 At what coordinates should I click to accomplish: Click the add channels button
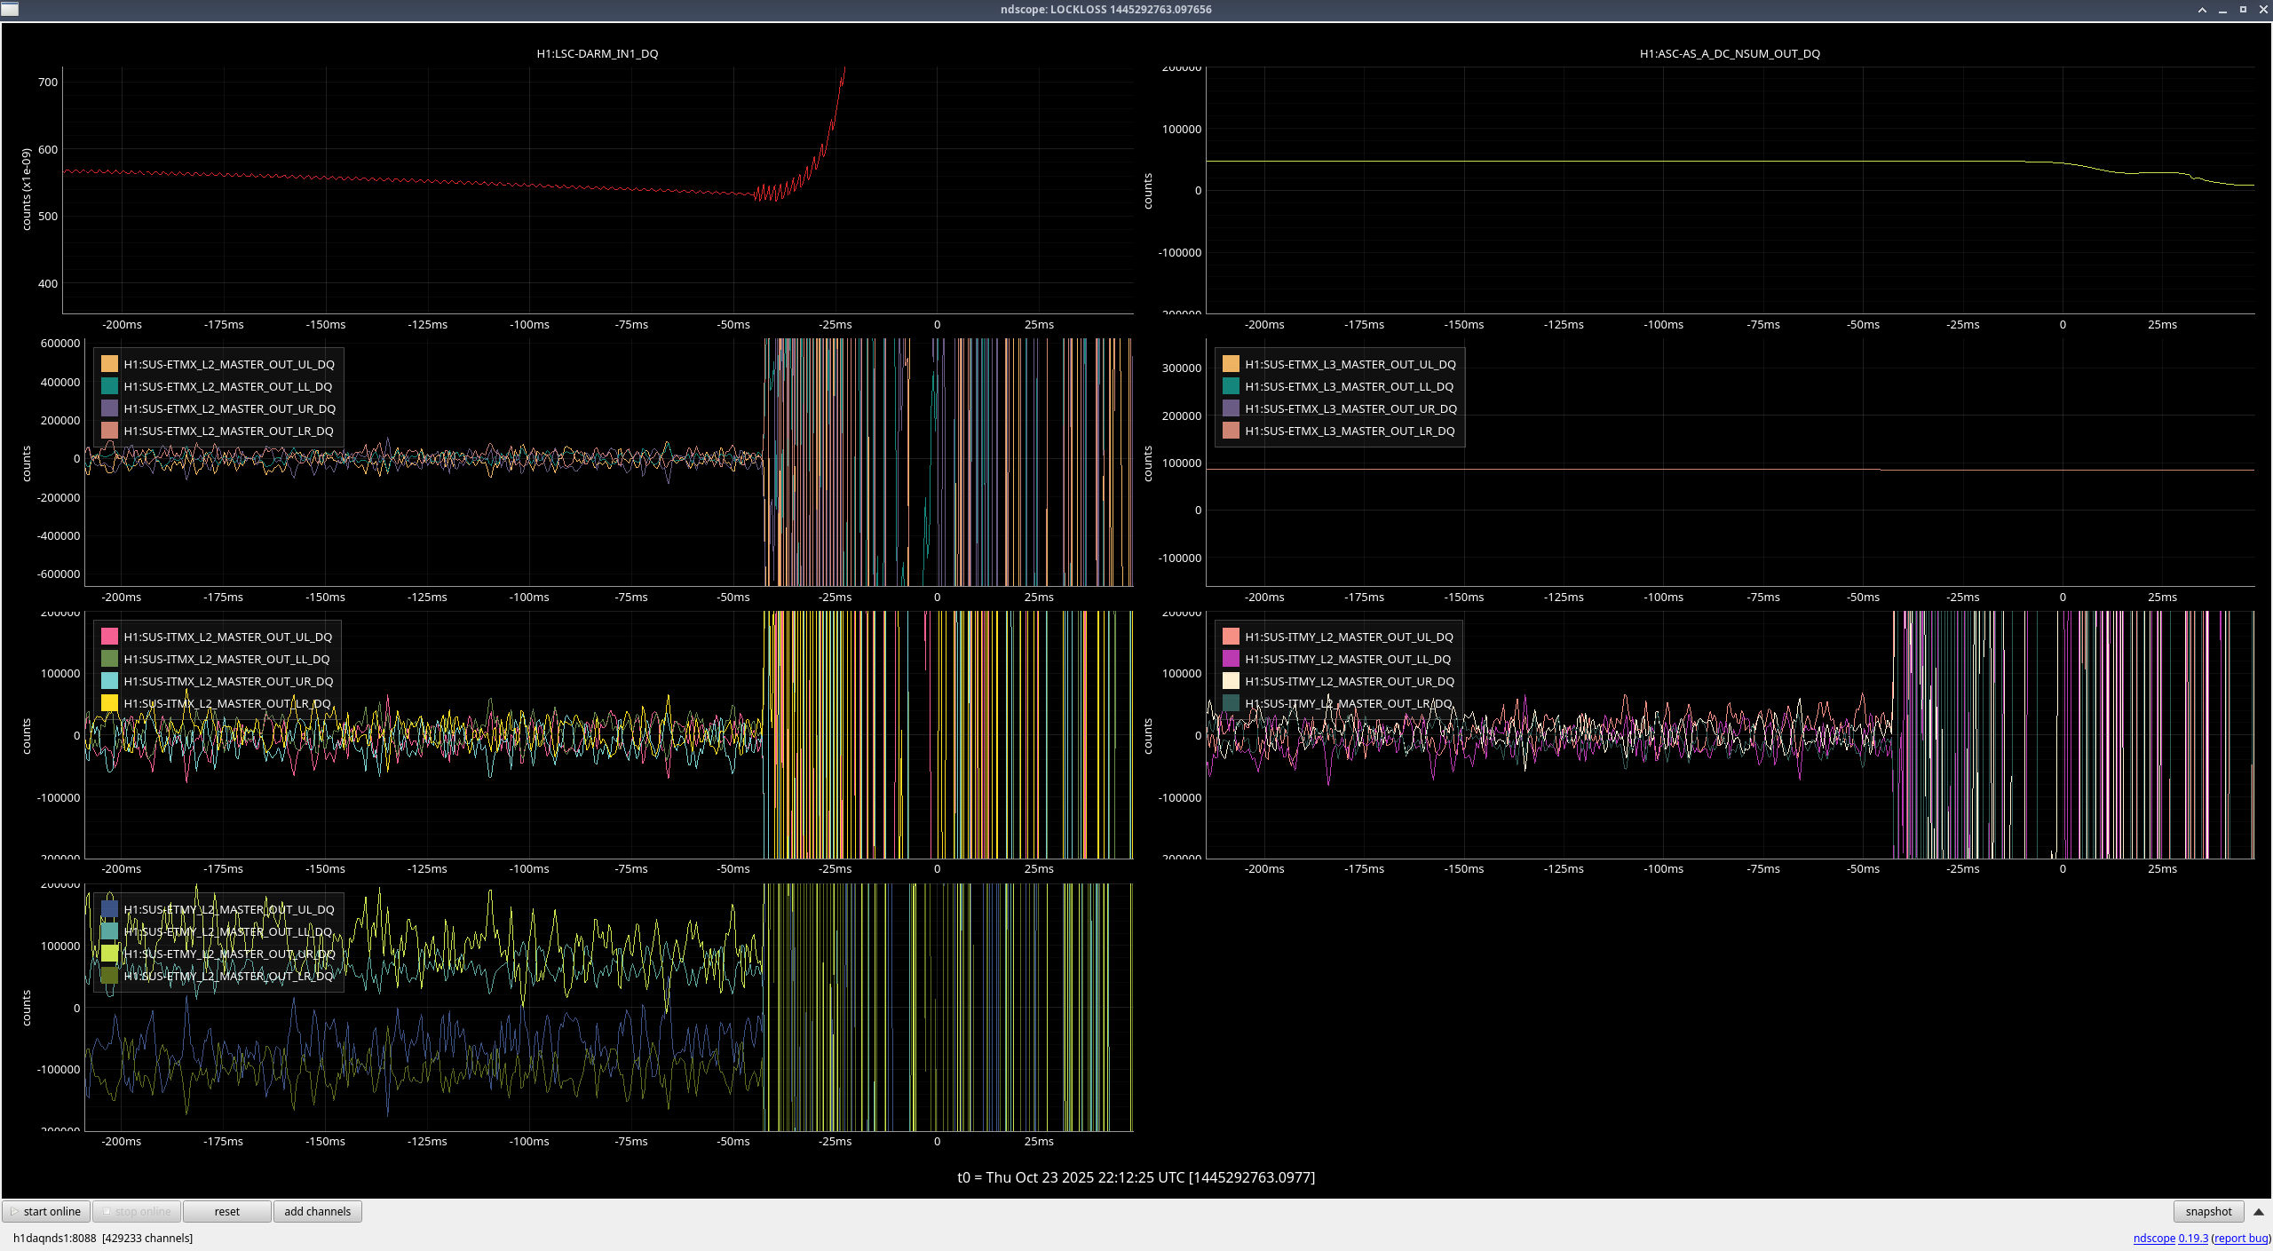point(317,1211)
